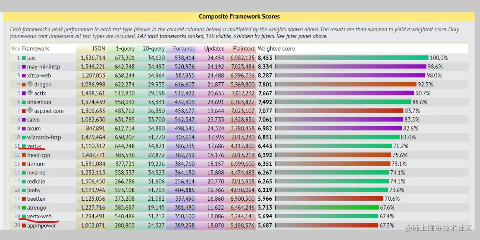Click the 92.3% orange score bar for drogon

[x=346, y=84]
